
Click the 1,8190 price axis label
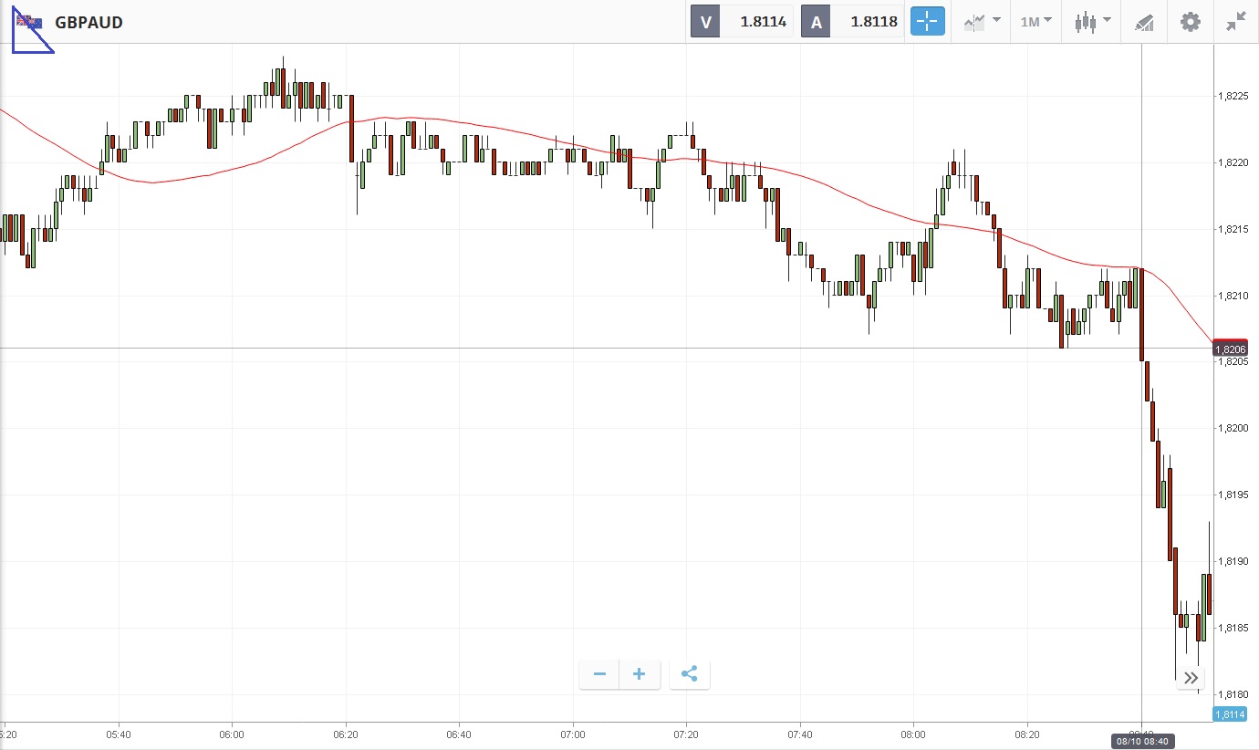1235,561
